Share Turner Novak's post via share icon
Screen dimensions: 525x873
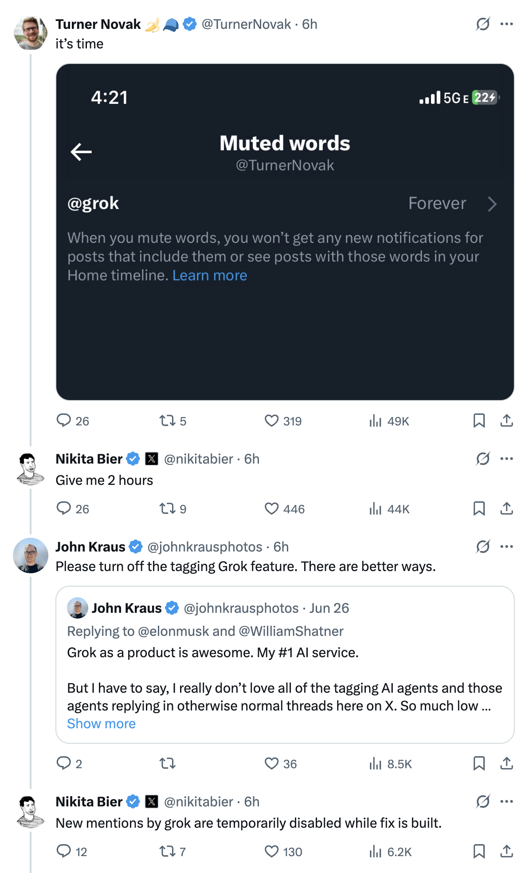(506, 421)
